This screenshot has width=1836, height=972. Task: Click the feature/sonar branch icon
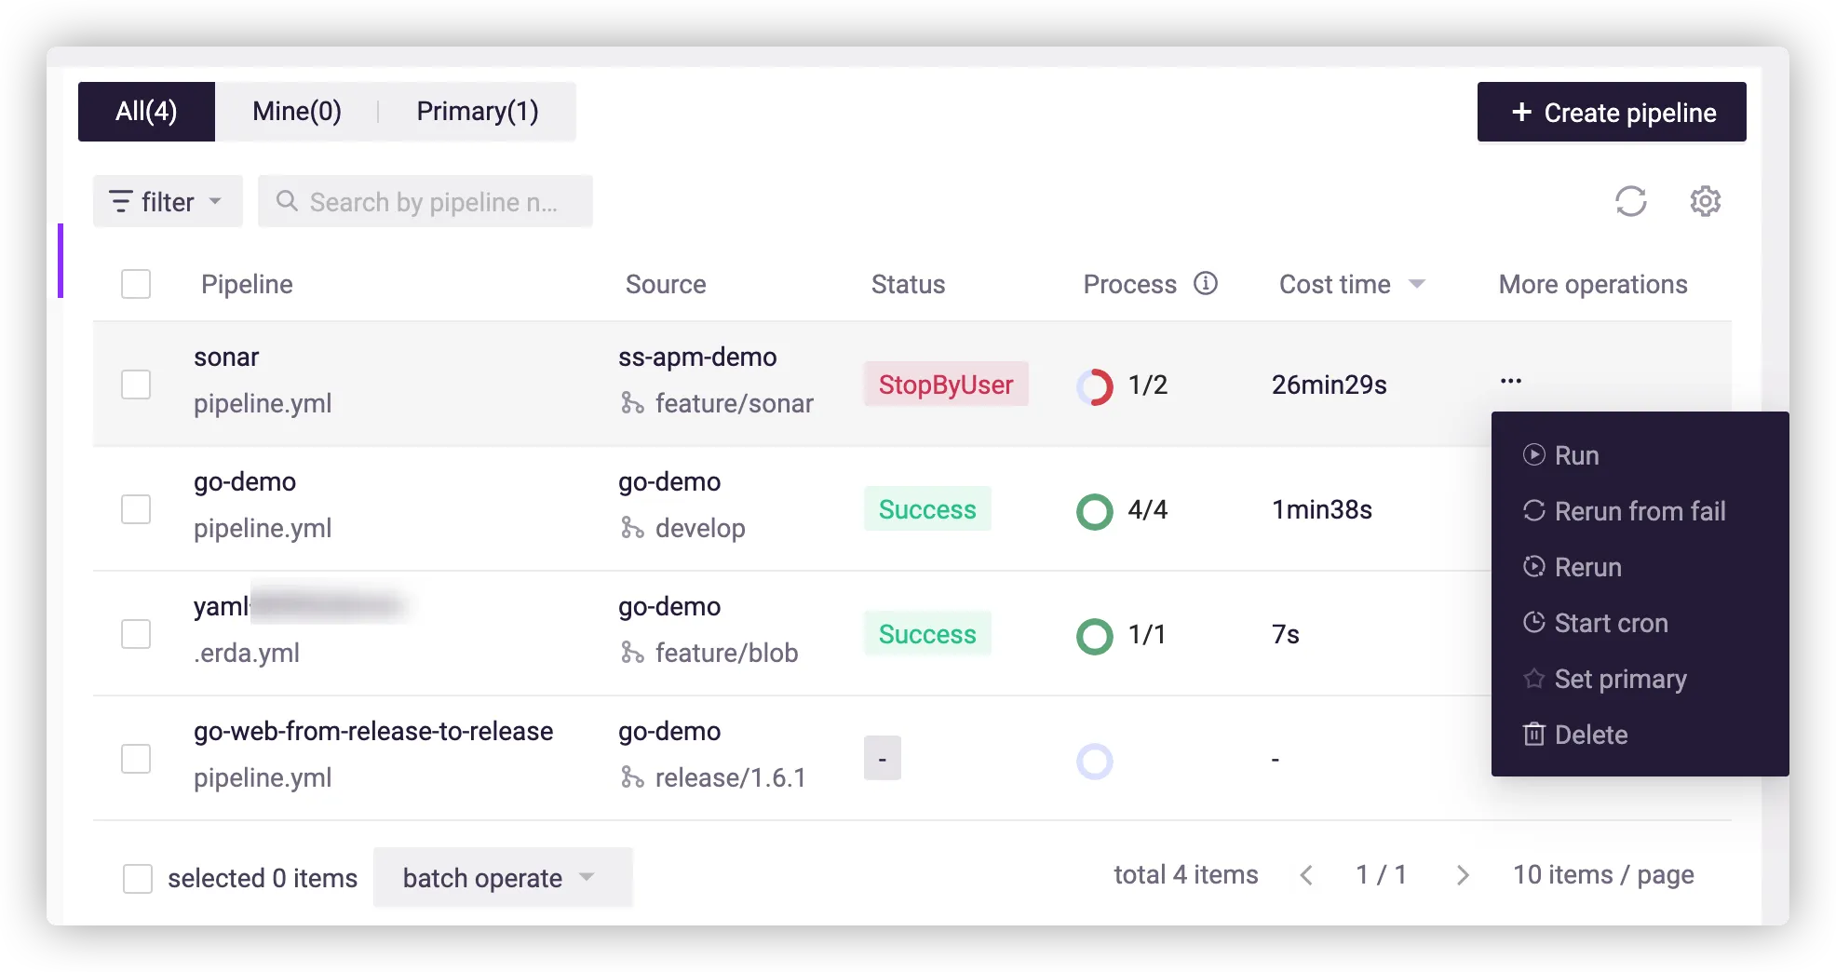click(632, 403)
